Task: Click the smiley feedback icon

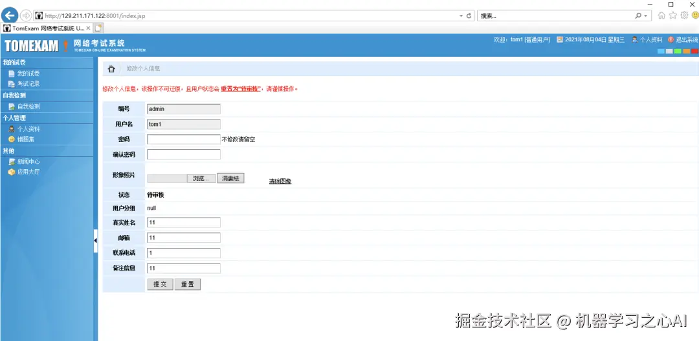Action: pos(695,15)
